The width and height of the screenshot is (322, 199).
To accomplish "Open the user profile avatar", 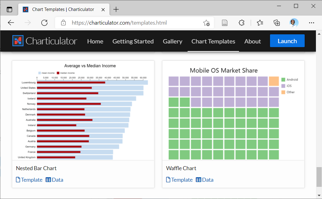I will pyautogui.click(x=294, y=22).
